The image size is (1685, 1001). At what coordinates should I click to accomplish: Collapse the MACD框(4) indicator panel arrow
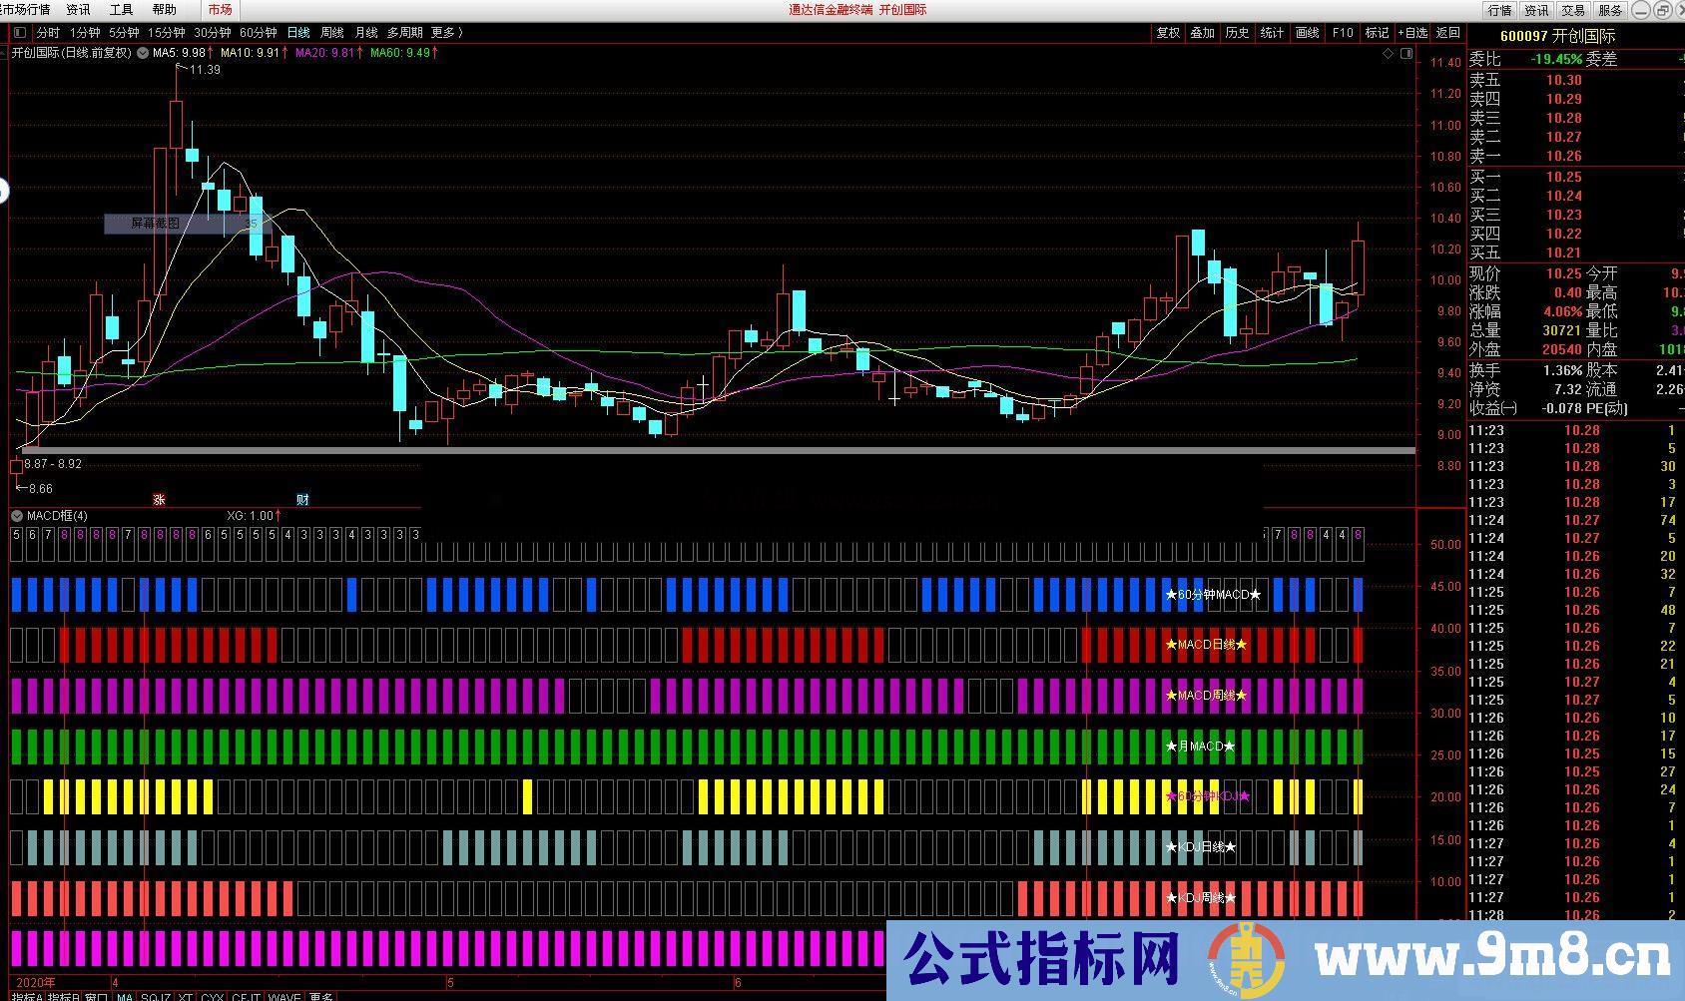(17, 516)
